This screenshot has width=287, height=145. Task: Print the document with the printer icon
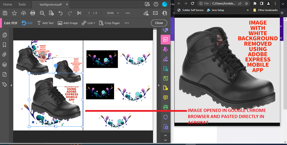click(33, 13)
